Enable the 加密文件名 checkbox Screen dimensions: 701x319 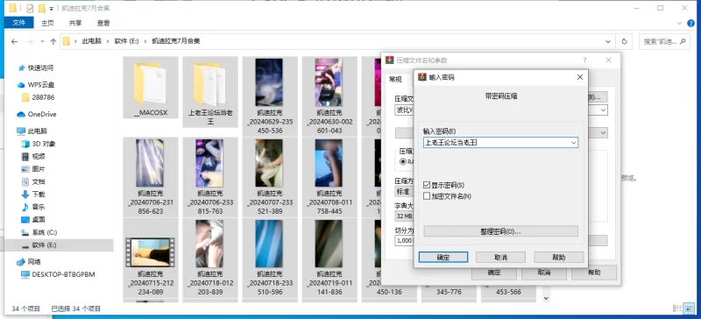coord(427,196)
